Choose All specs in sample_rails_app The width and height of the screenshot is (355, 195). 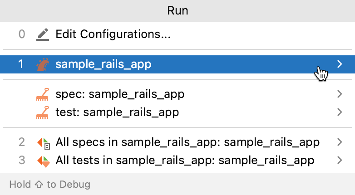click(187, 142)
